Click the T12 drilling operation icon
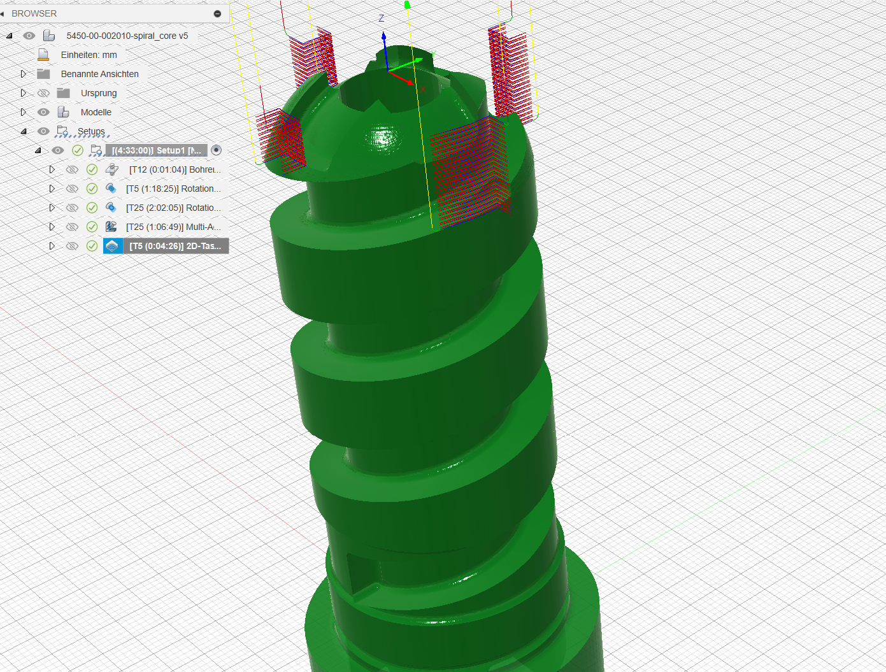This screenshot has height=672, width=886. pos(112,169)
